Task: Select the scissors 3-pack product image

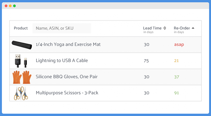Action: tap(21, 93)
